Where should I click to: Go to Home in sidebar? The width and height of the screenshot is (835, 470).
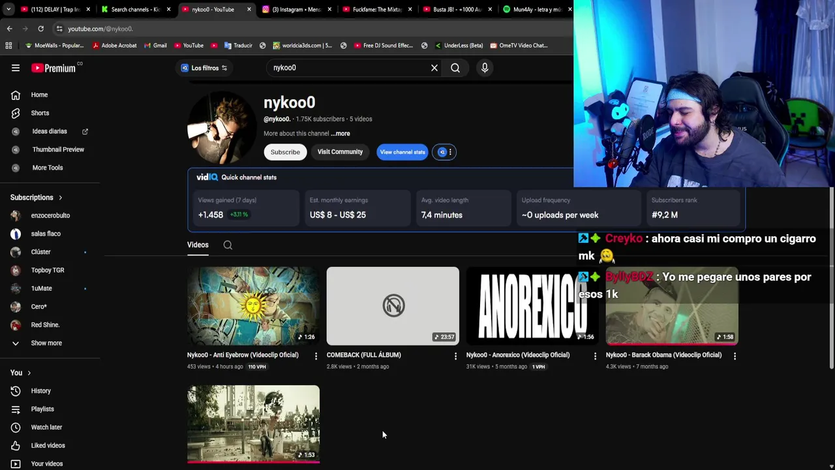[x=39, y=95]
